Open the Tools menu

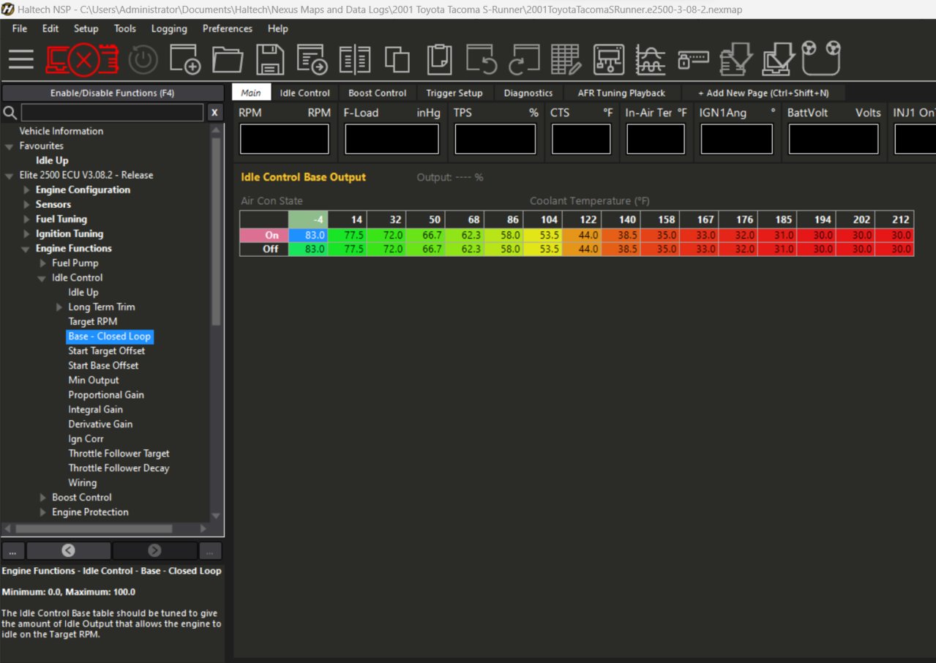pos(125,29)
